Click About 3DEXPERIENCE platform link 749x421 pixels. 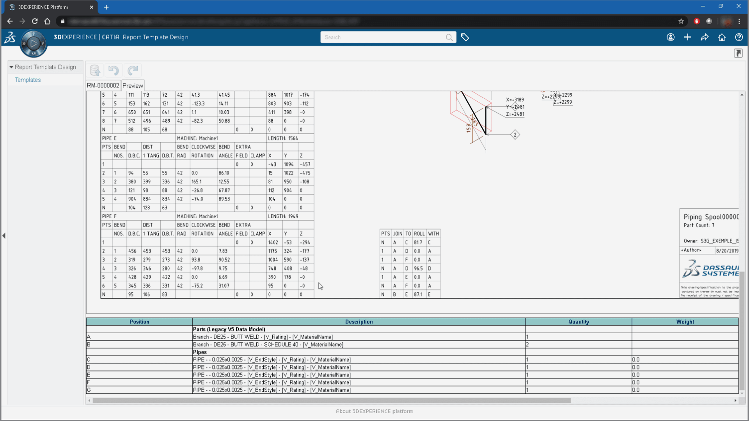click(374, 411)
